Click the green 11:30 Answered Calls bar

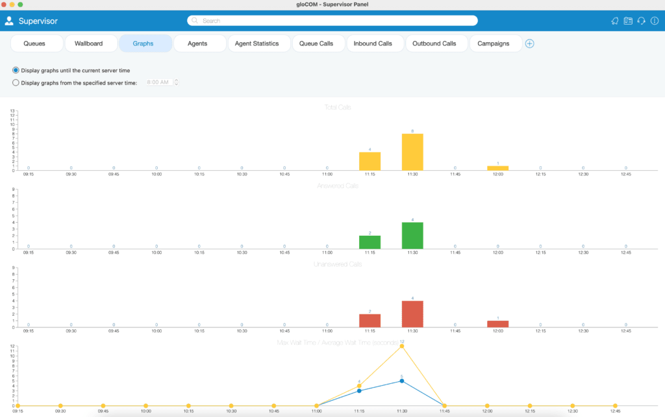coord(412,235)
